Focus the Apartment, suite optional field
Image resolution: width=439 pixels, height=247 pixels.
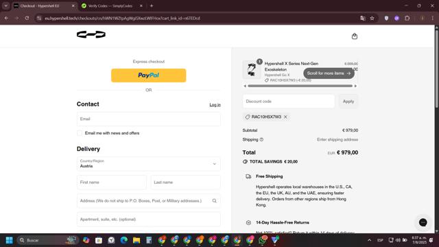[149, 220]
